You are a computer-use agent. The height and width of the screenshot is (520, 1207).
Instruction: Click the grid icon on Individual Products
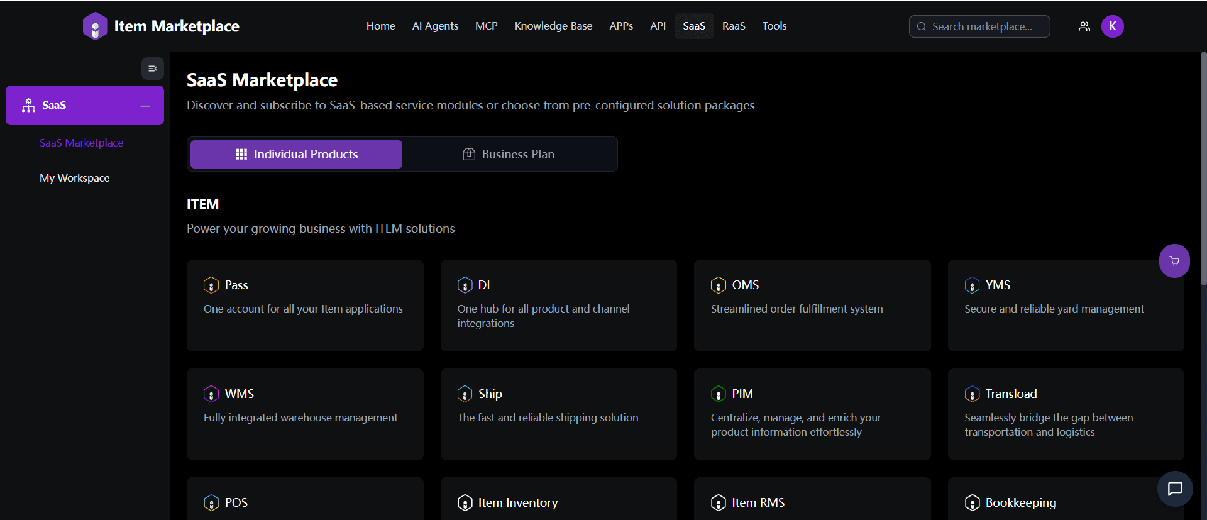(241, 155)
